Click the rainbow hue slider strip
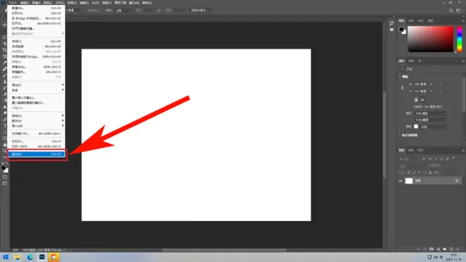The image size is (466, 262). [460, 39]
